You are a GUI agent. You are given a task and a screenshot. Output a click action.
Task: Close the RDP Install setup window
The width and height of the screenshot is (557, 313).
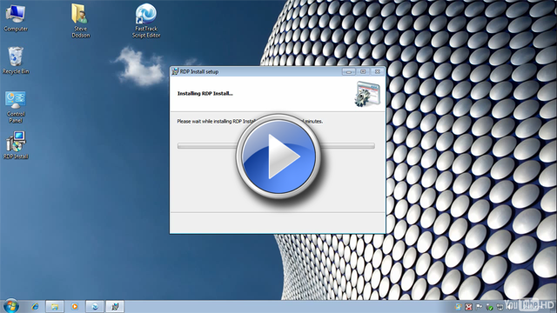[377, 71]
